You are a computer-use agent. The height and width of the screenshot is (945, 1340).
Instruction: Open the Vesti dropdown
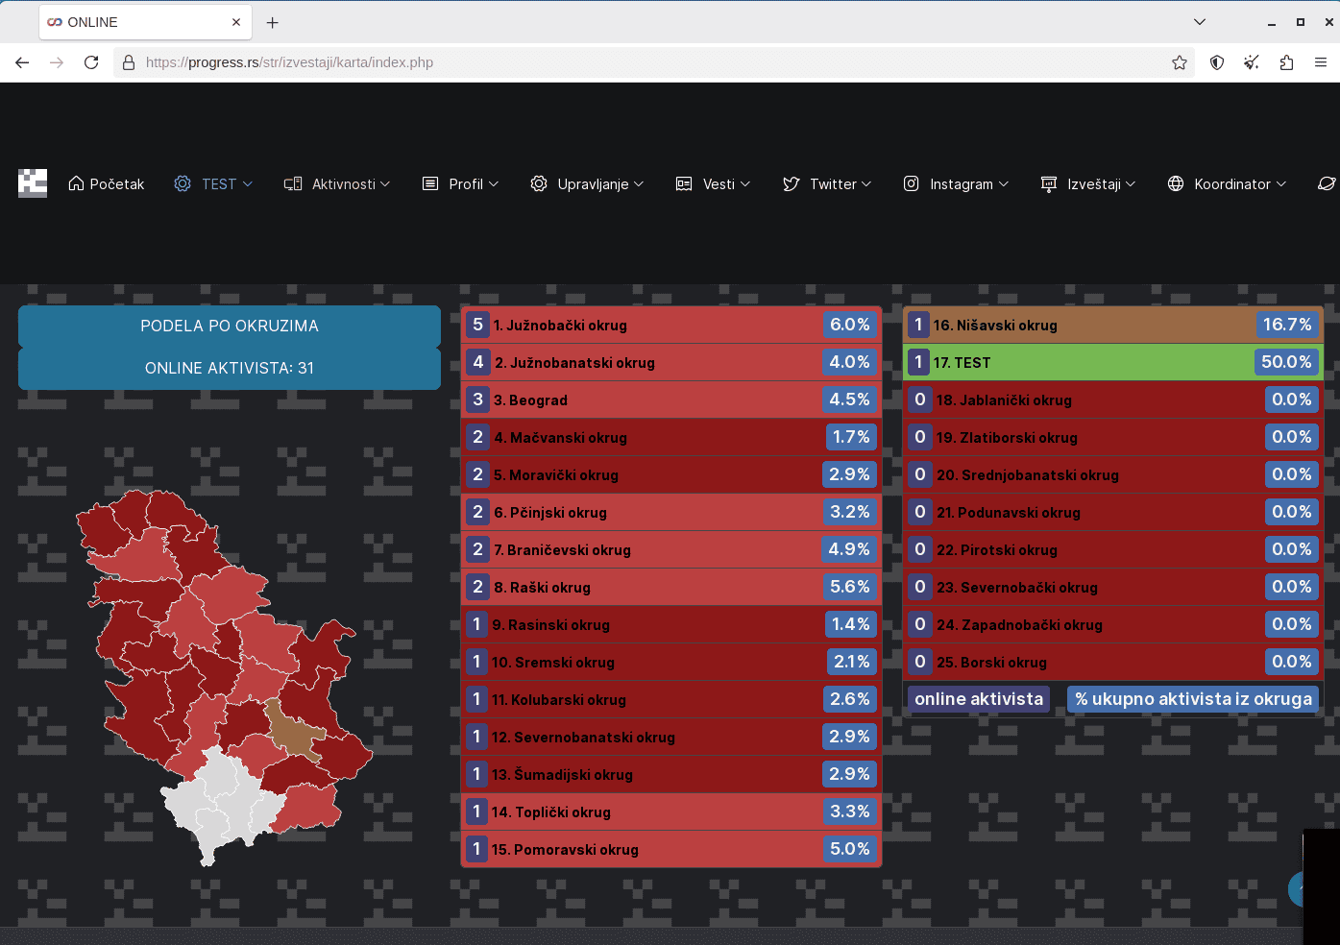point(713,183)
